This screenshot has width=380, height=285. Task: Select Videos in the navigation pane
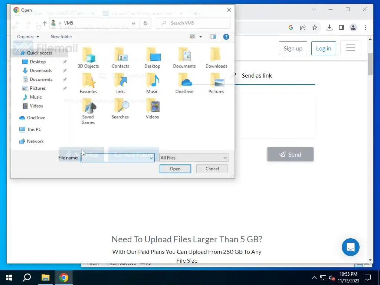[36, 106]
